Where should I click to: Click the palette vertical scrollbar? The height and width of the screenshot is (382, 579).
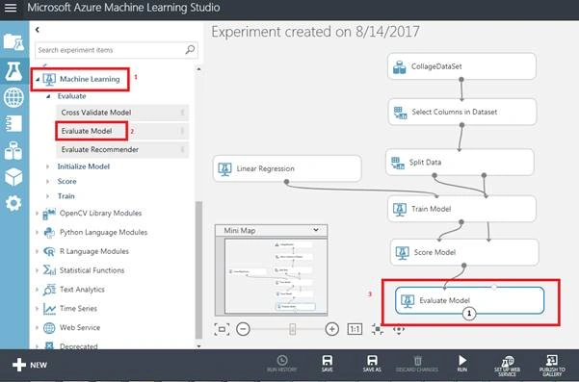pyautogui.click(x=198, y=270)
